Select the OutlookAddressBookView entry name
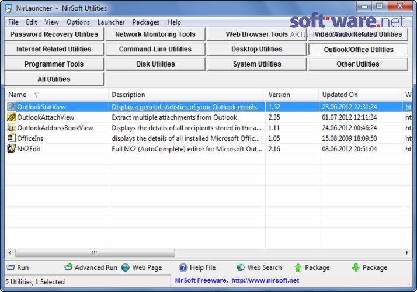The width and height of the screenshot is (417, 292). pos(55,128)
